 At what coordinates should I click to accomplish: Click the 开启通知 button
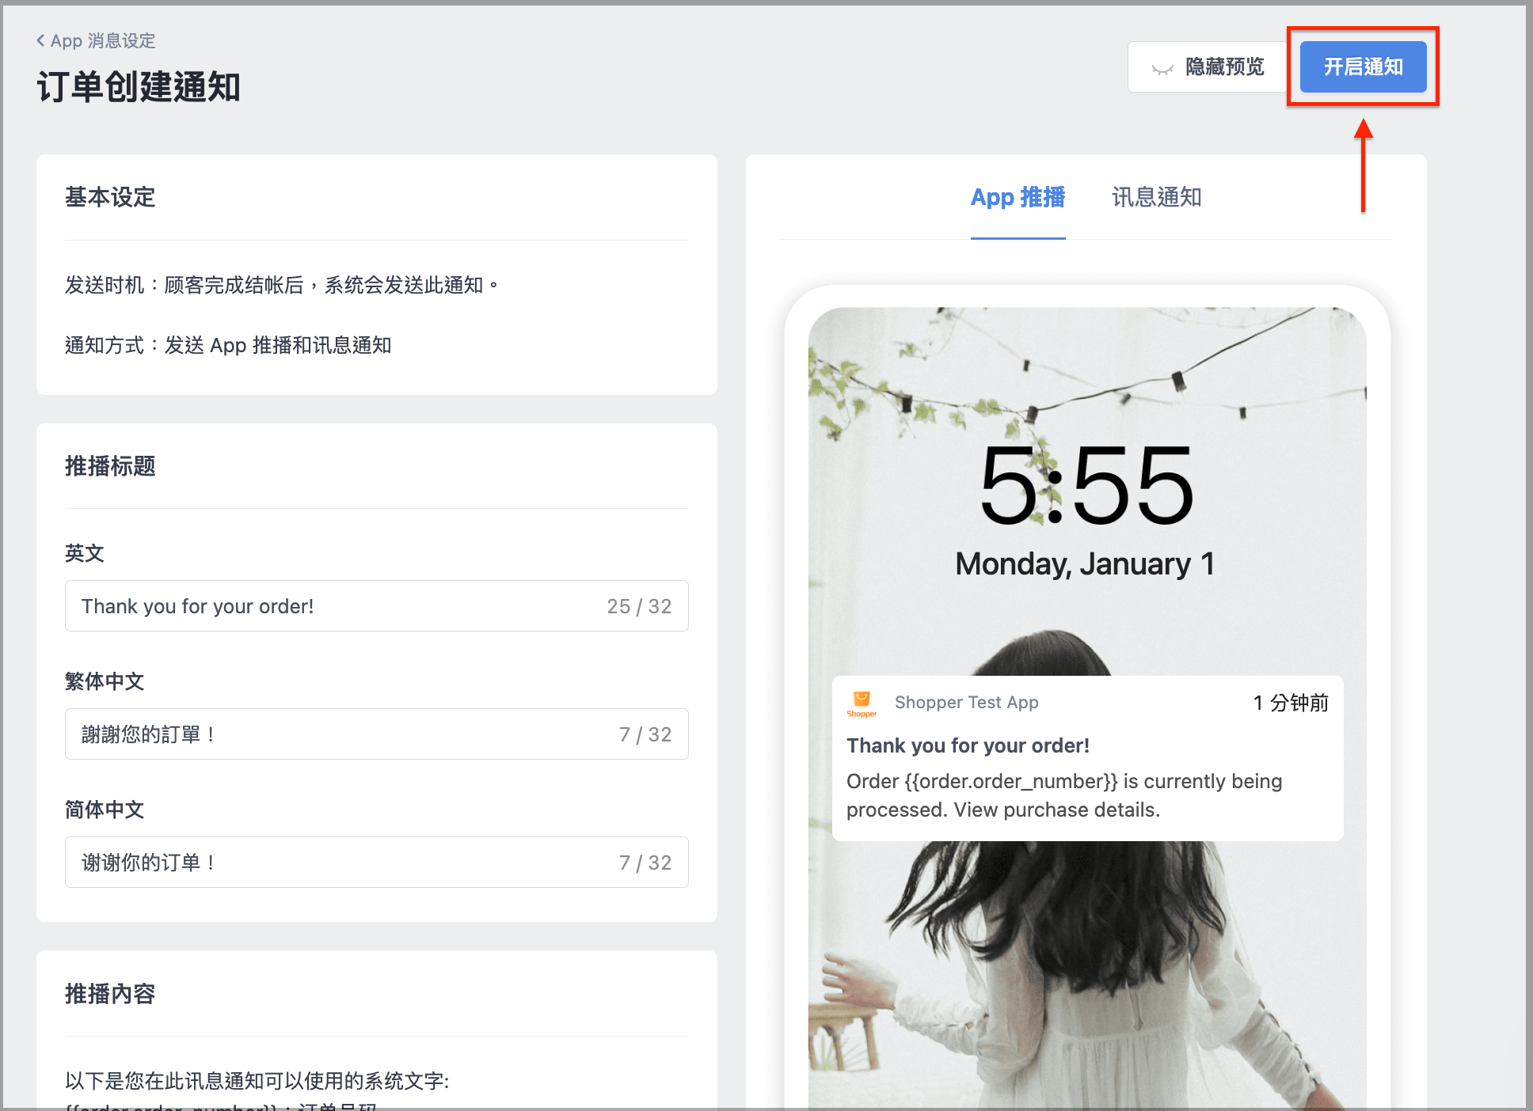1363,67
